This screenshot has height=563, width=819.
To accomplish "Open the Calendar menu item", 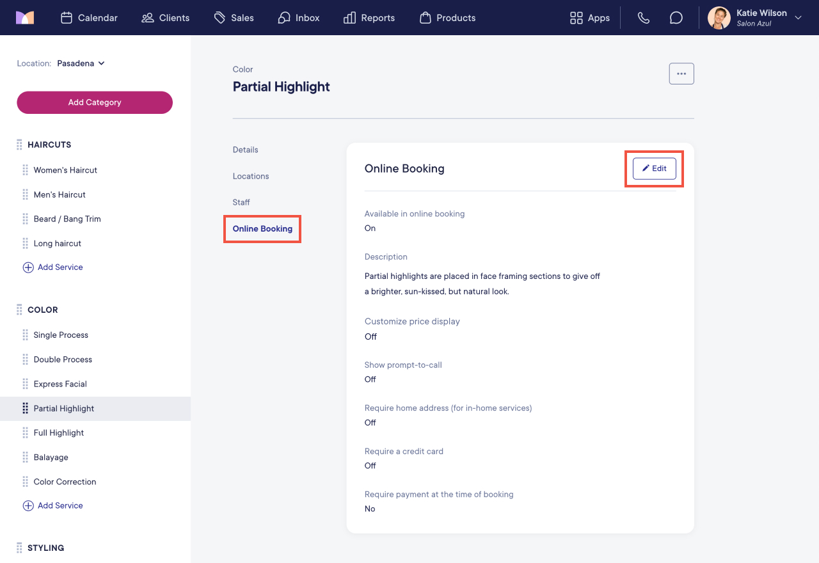I will [x=89, y=18].
